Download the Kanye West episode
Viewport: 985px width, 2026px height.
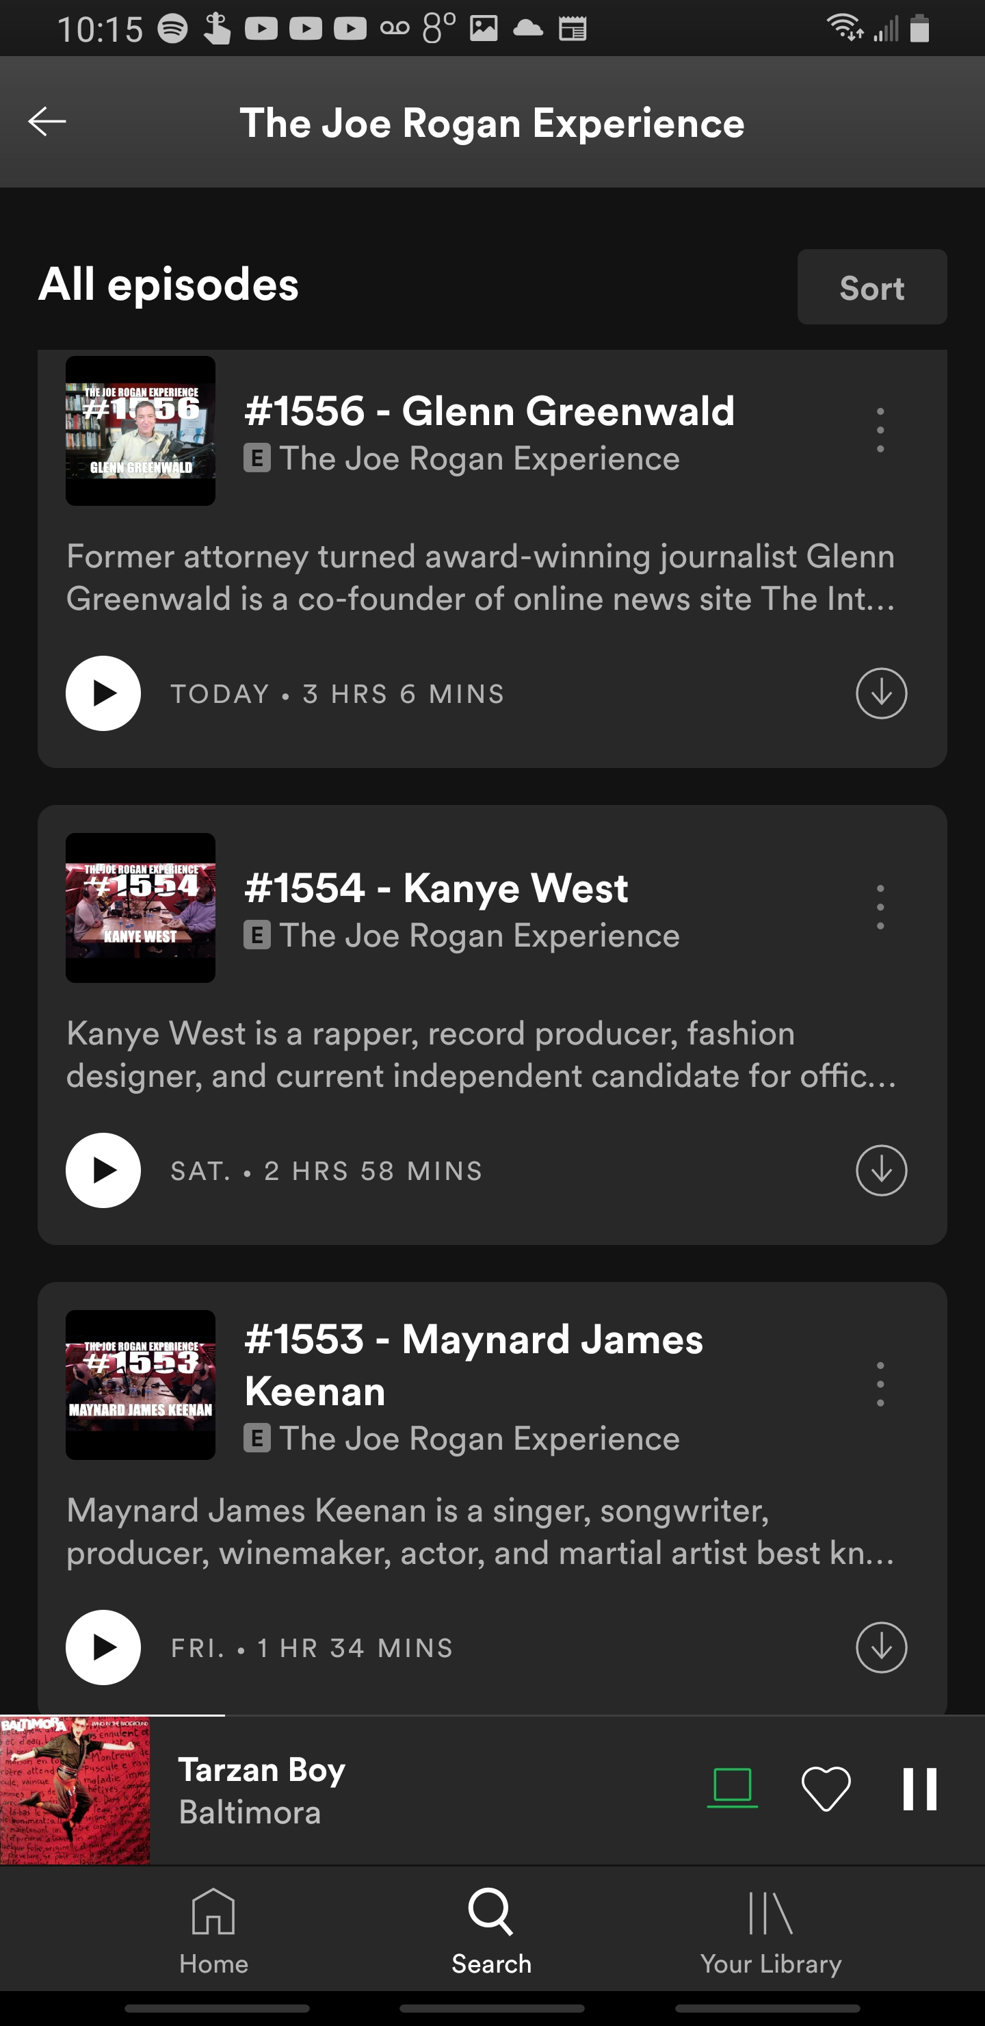(x=881, y=1170)
